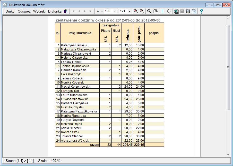Viewport: 233px width, 166px height.
Task: Go to previous page arrow icon
Action: [79, 11]
